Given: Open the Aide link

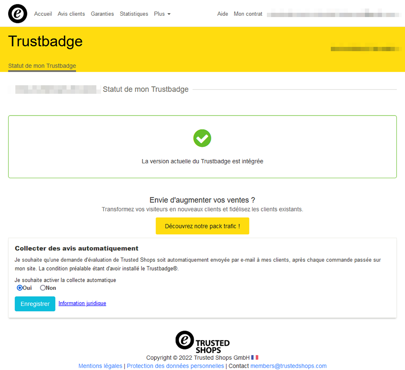Looking at the screenshot, I should (x=223, y=14).
